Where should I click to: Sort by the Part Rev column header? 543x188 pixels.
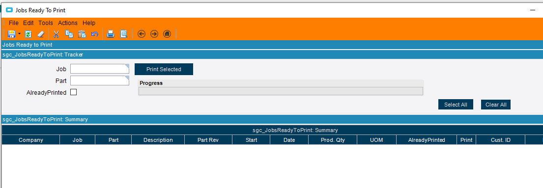click(208, 140)
